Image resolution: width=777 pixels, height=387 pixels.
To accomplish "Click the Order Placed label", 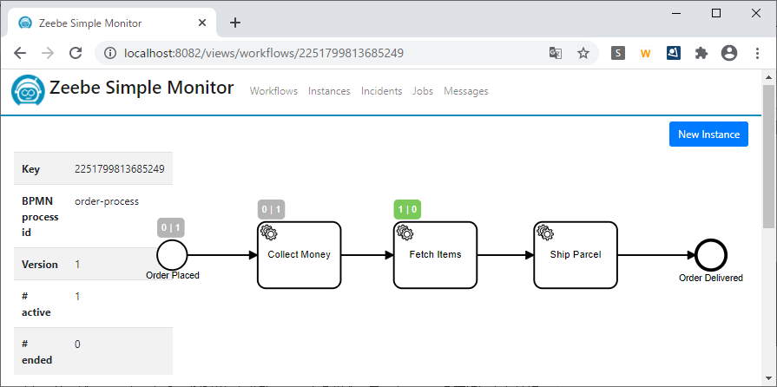I will 173,276.
